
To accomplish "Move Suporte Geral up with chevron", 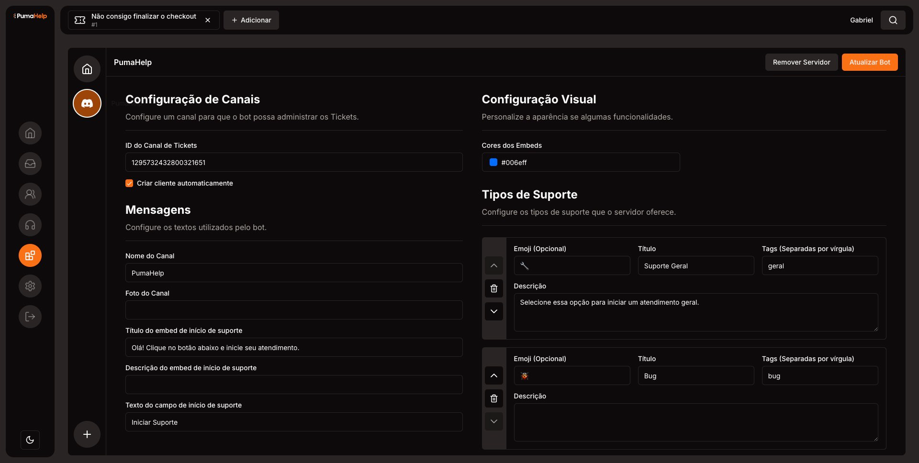I will (494, 265).
